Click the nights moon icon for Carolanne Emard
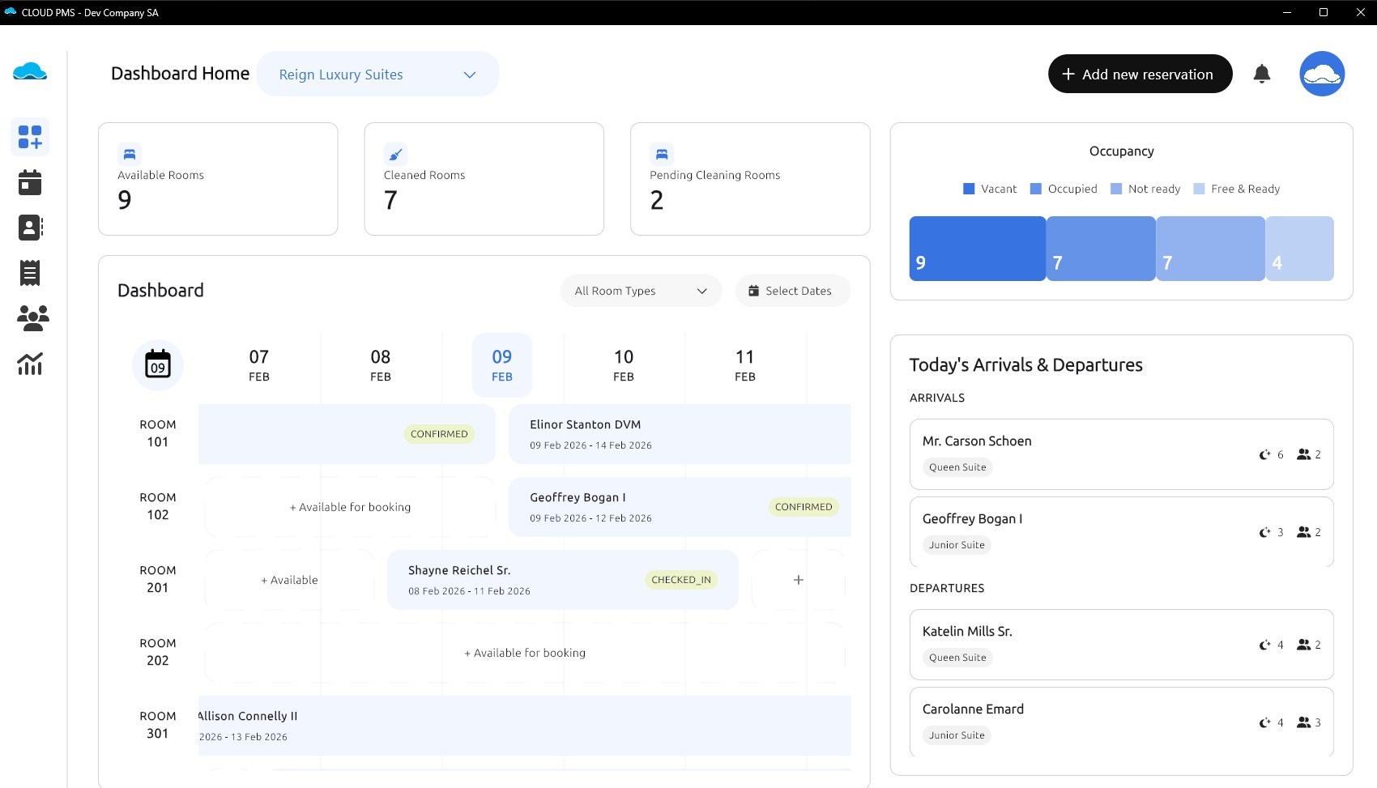 1264,722
